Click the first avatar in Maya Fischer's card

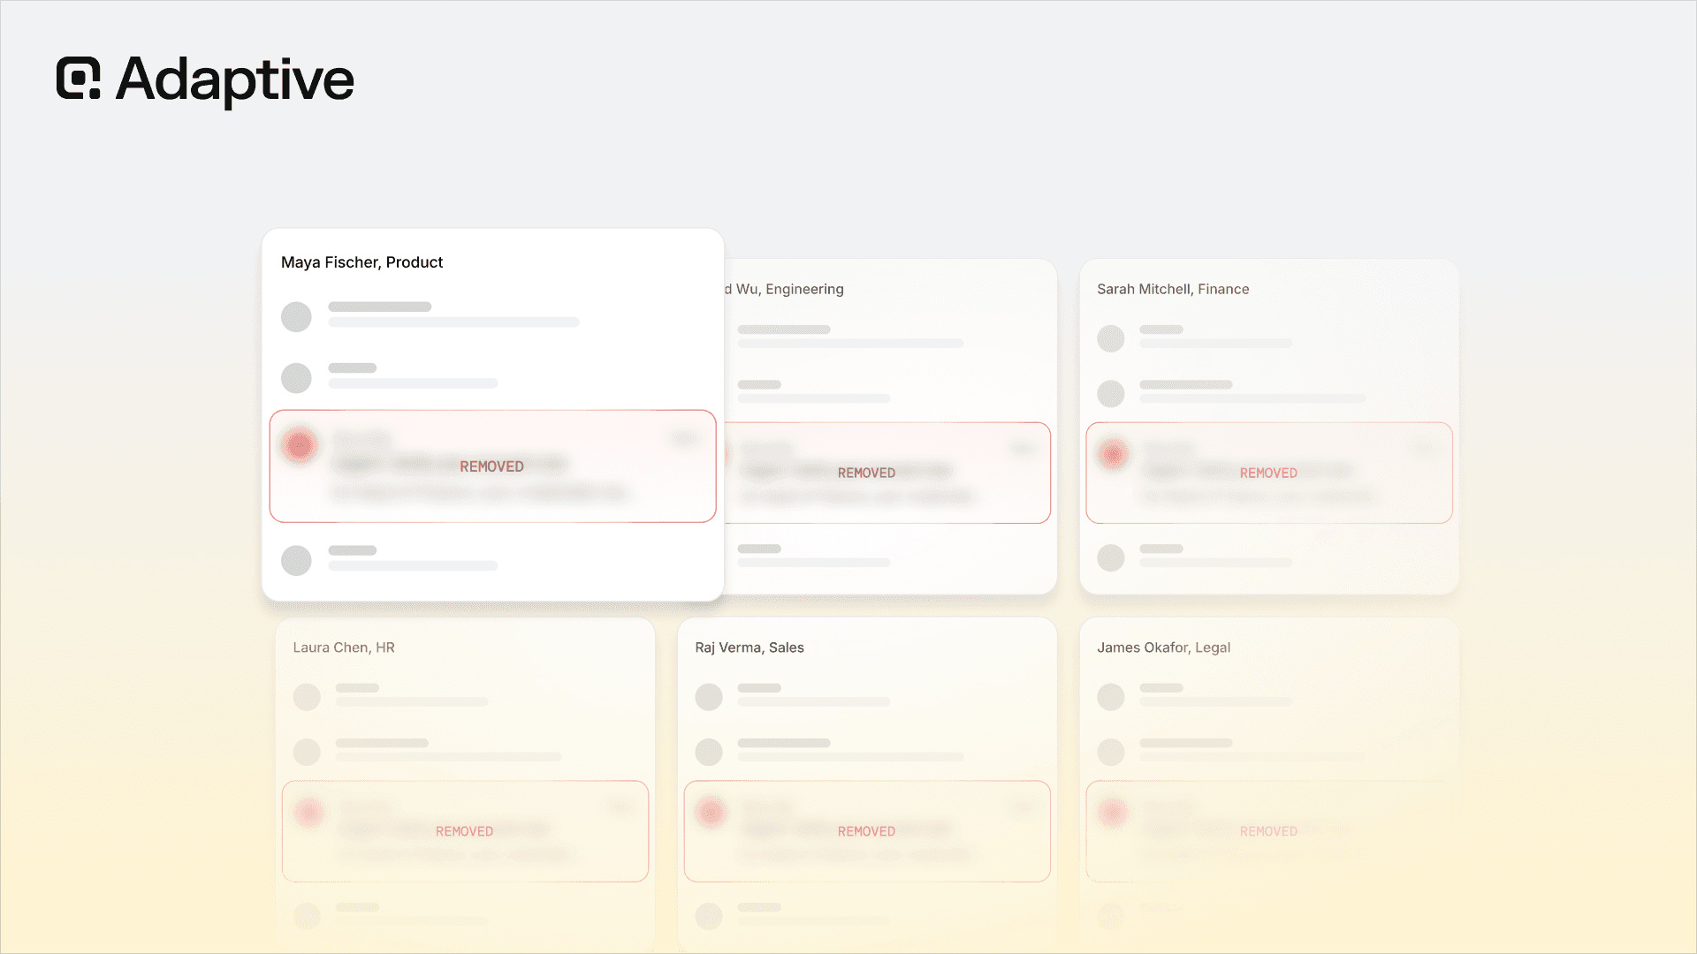coord(296,317)
